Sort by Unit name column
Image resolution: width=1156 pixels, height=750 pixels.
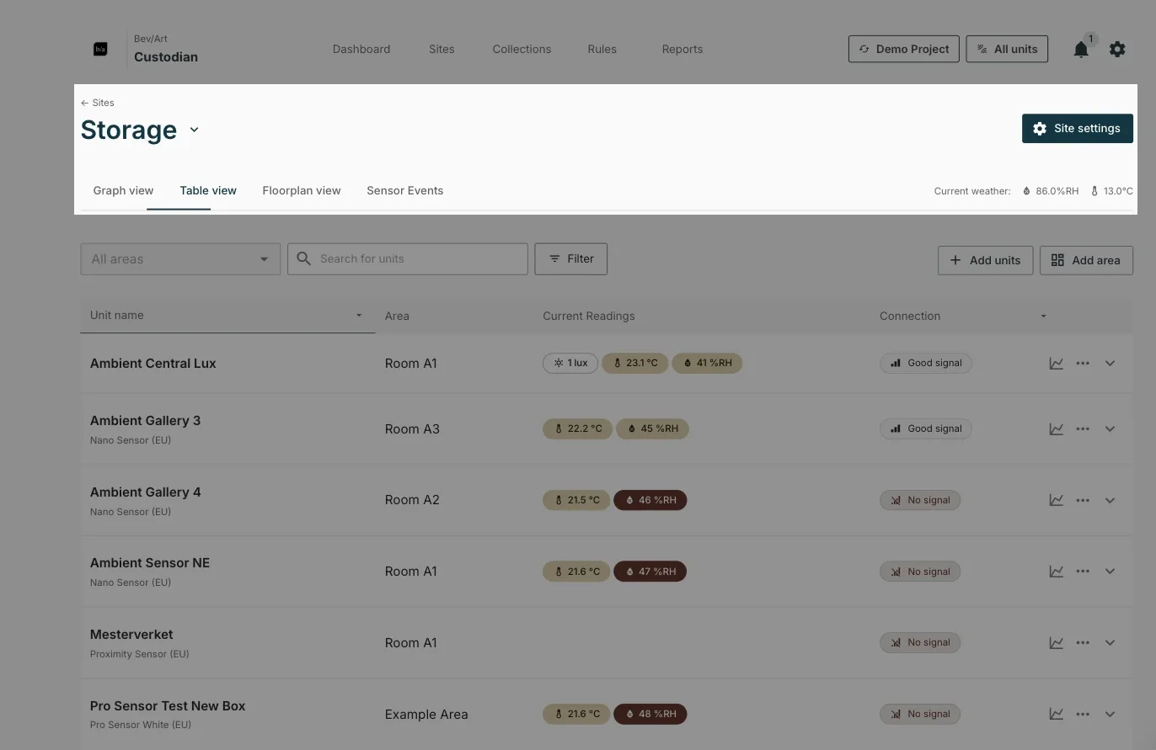point(227,316)
